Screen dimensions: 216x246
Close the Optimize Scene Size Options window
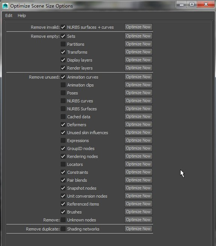click(206, 5)
